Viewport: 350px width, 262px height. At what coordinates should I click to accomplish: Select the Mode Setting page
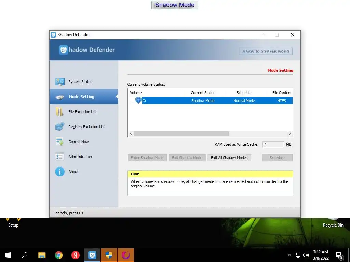pos(84,97)
